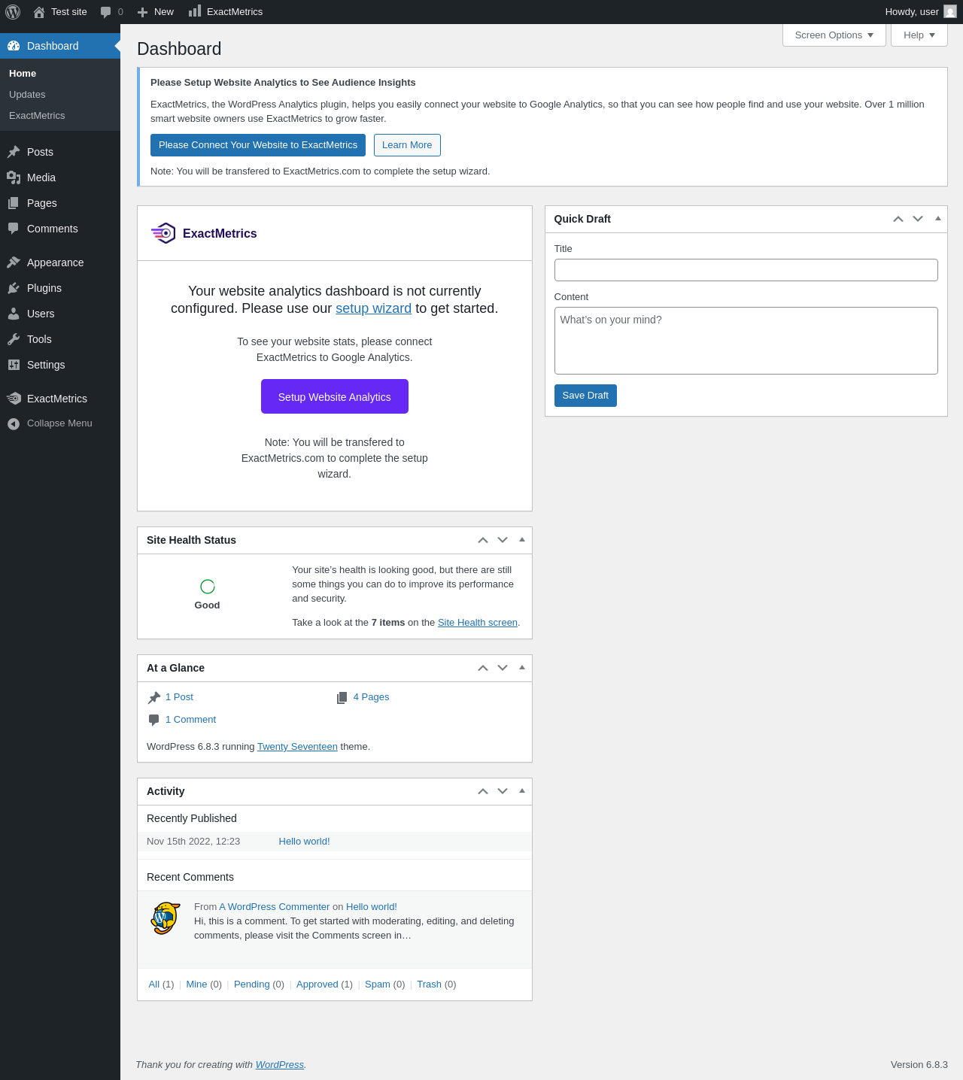Screen dimensions: 963x1080
Task: Click the Appearance paintbrush icon in sidebar
Action: [x=14, y=262]
